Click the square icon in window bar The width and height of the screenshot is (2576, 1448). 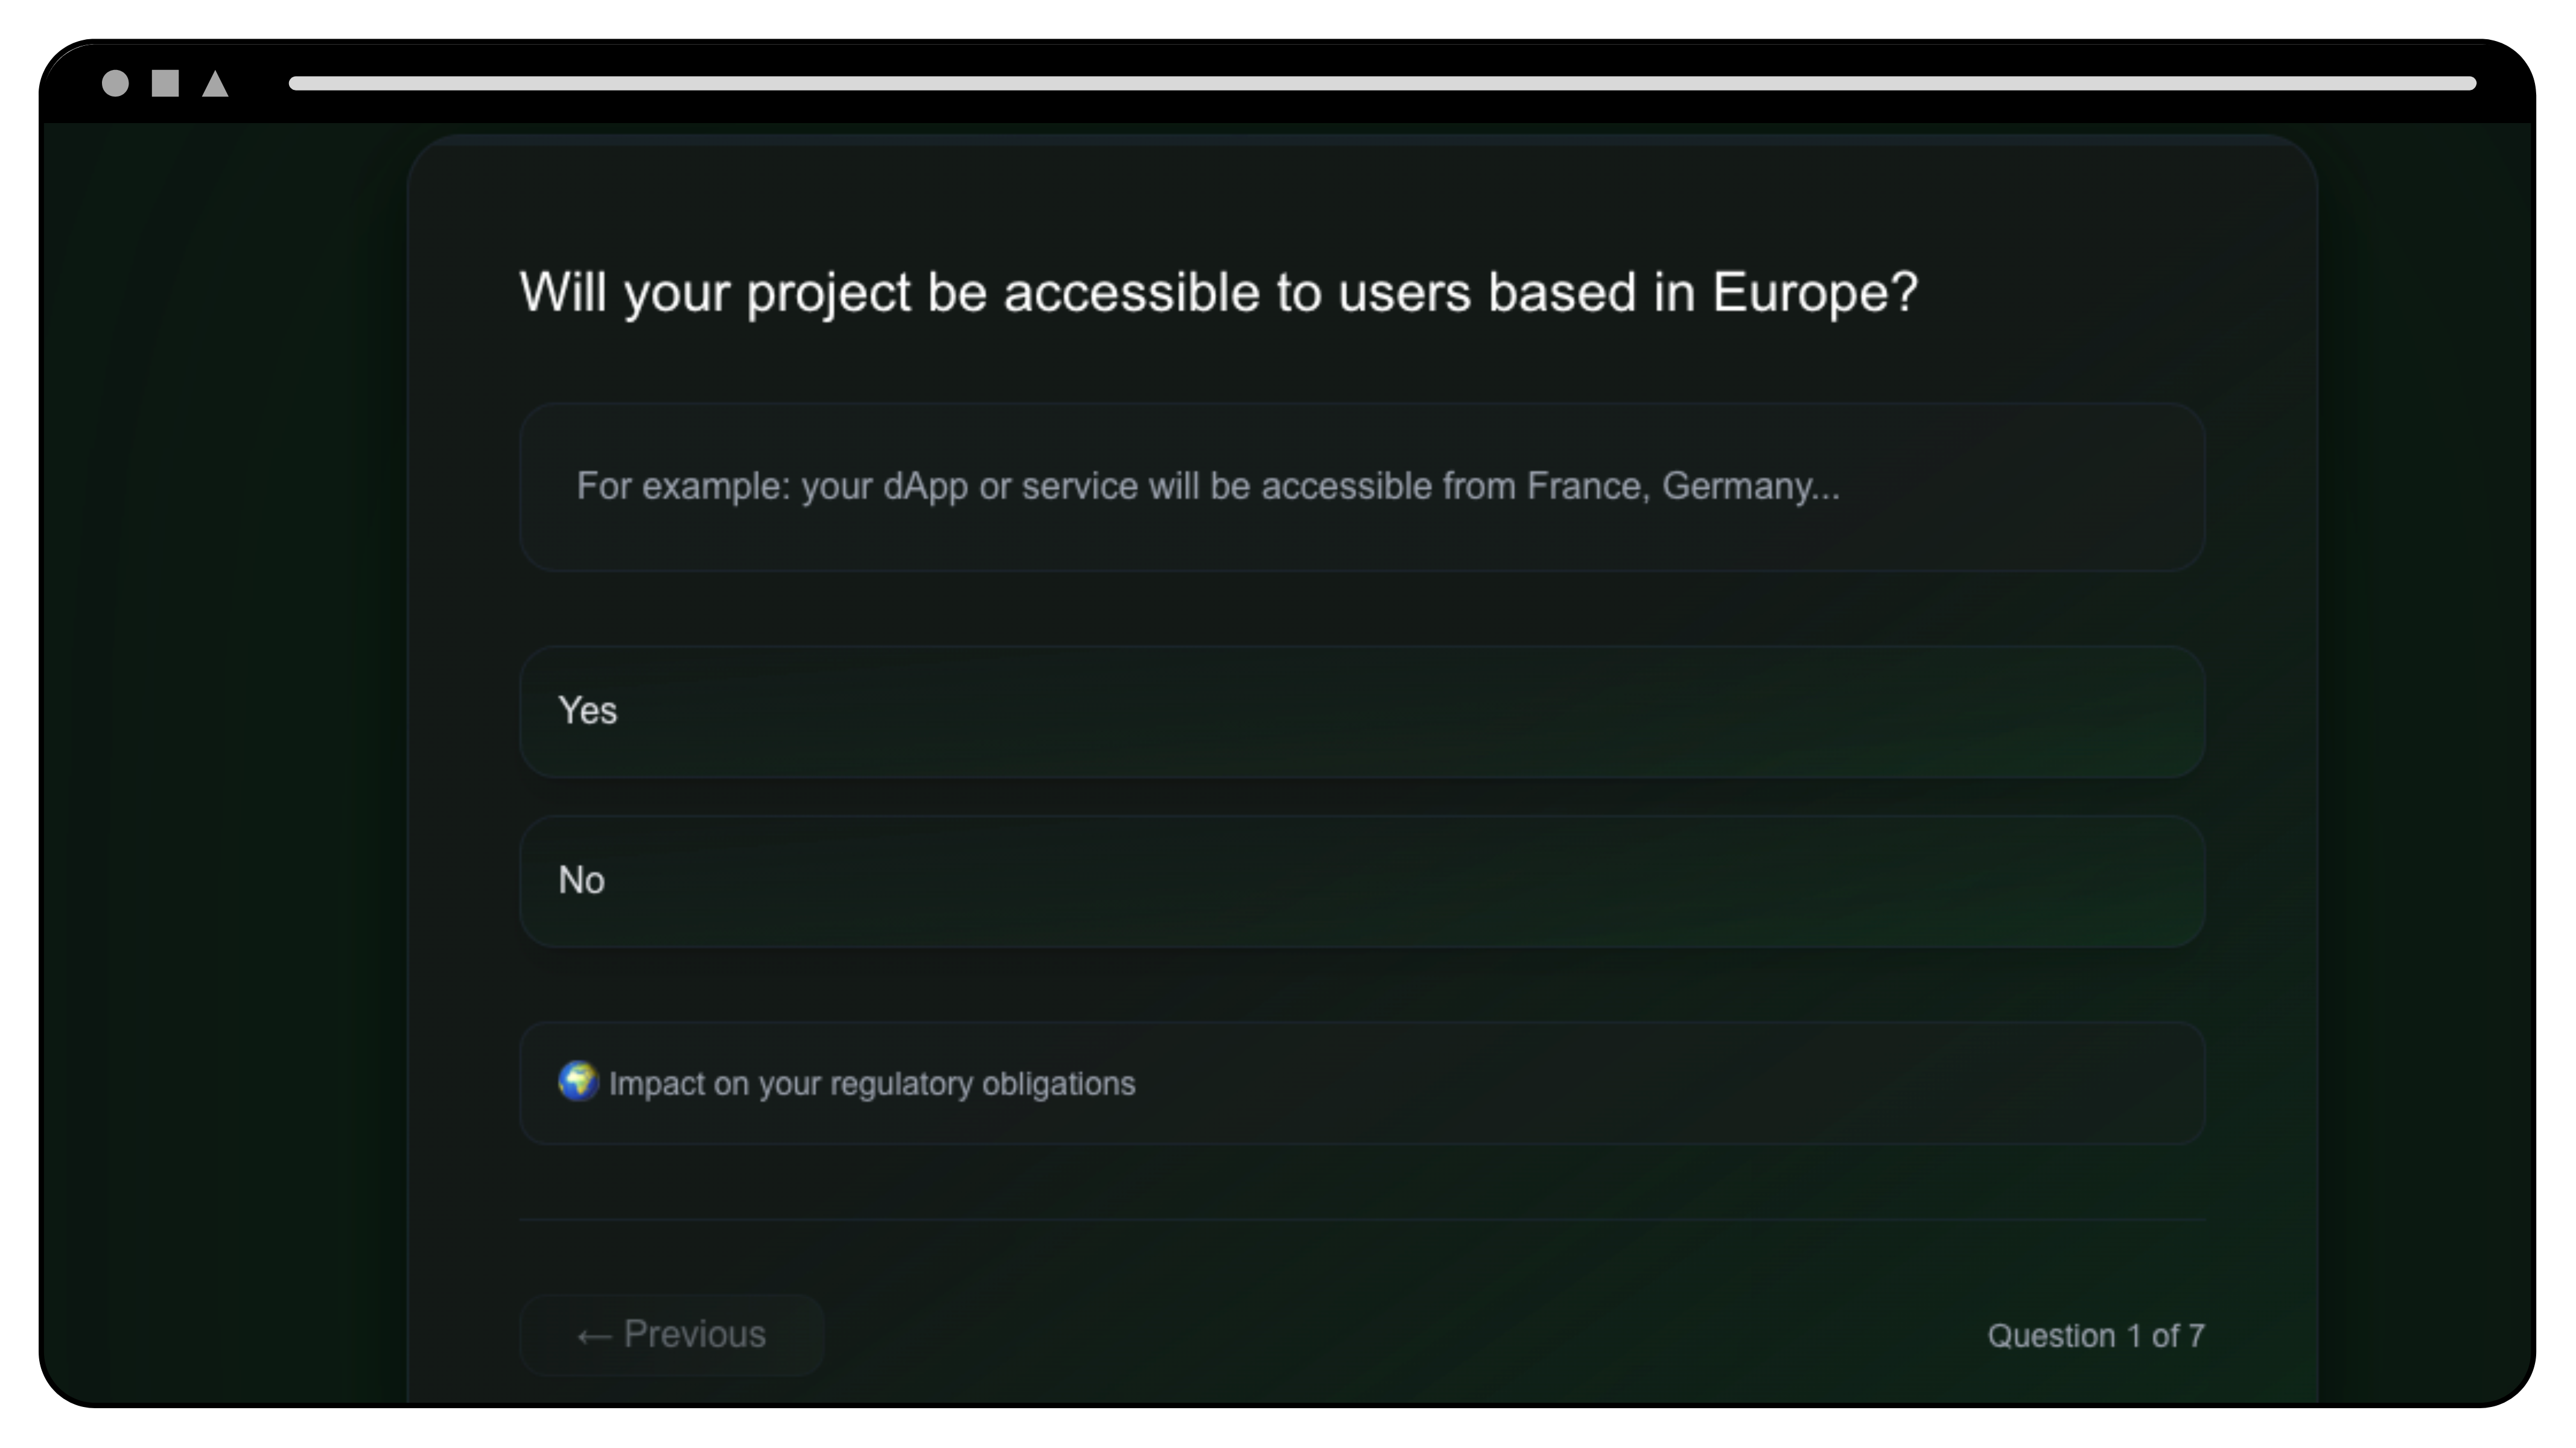point(165,83)
